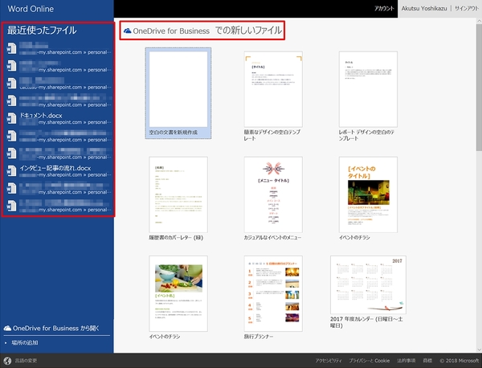Click アクセシビリティ footer link
This screenshot has height=368, width=482.
click(329, 361)
